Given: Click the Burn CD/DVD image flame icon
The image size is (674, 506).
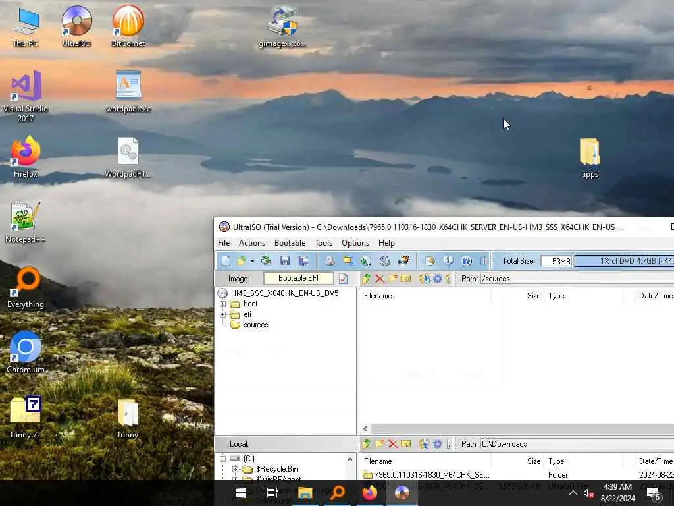Looking at the screenshot, I should click(403, 261).
